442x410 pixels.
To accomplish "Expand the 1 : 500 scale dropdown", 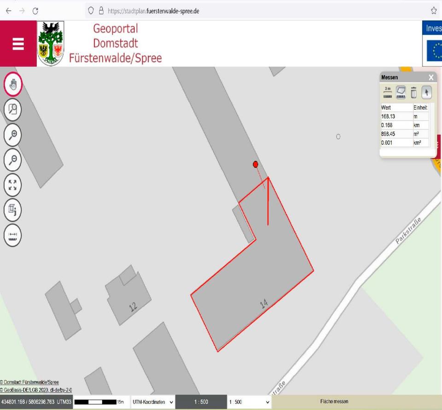I will click(250, 402).
